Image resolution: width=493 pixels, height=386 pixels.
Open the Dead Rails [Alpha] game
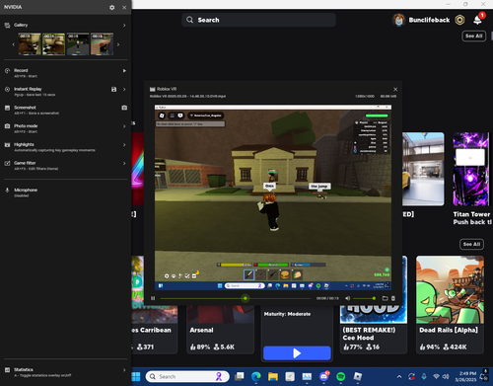point(450,304)
